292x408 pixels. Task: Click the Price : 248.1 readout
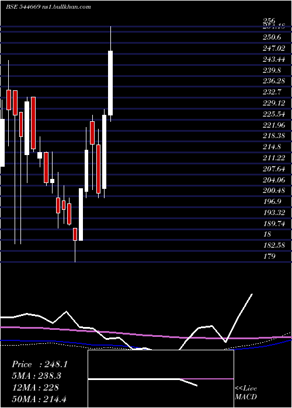[40, 364]
